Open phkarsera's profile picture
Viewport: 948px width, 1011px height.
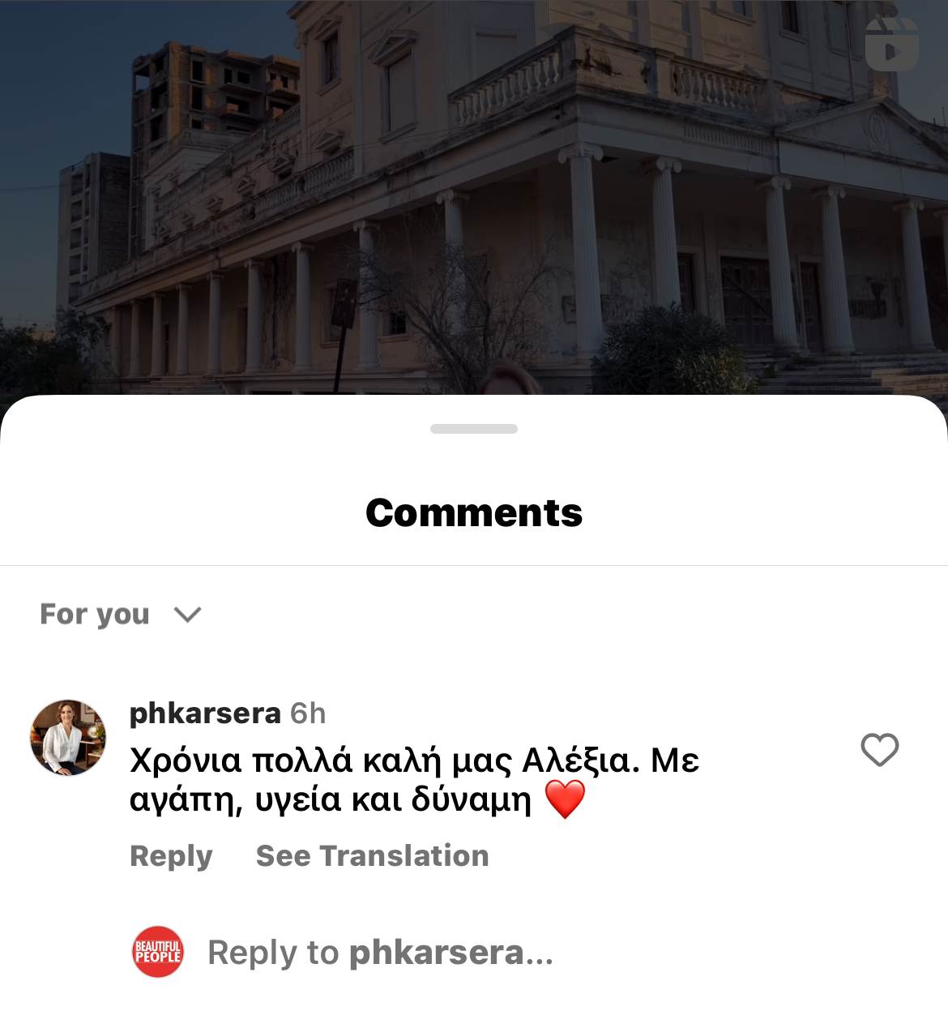[x=68, y=737]
